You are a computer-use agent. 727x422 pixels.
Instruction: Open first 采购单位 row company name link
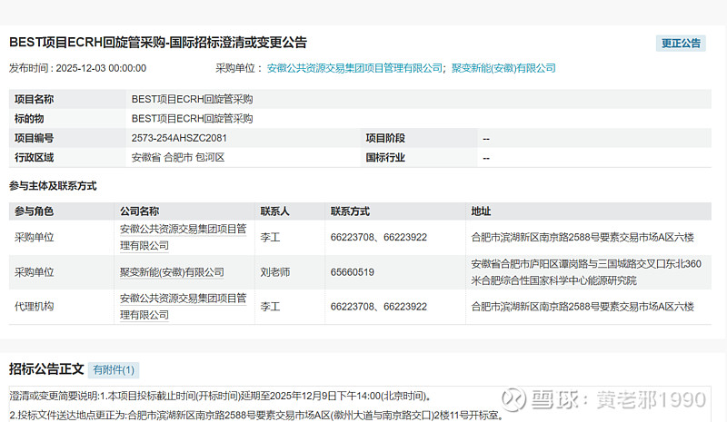tap(184, 237)
